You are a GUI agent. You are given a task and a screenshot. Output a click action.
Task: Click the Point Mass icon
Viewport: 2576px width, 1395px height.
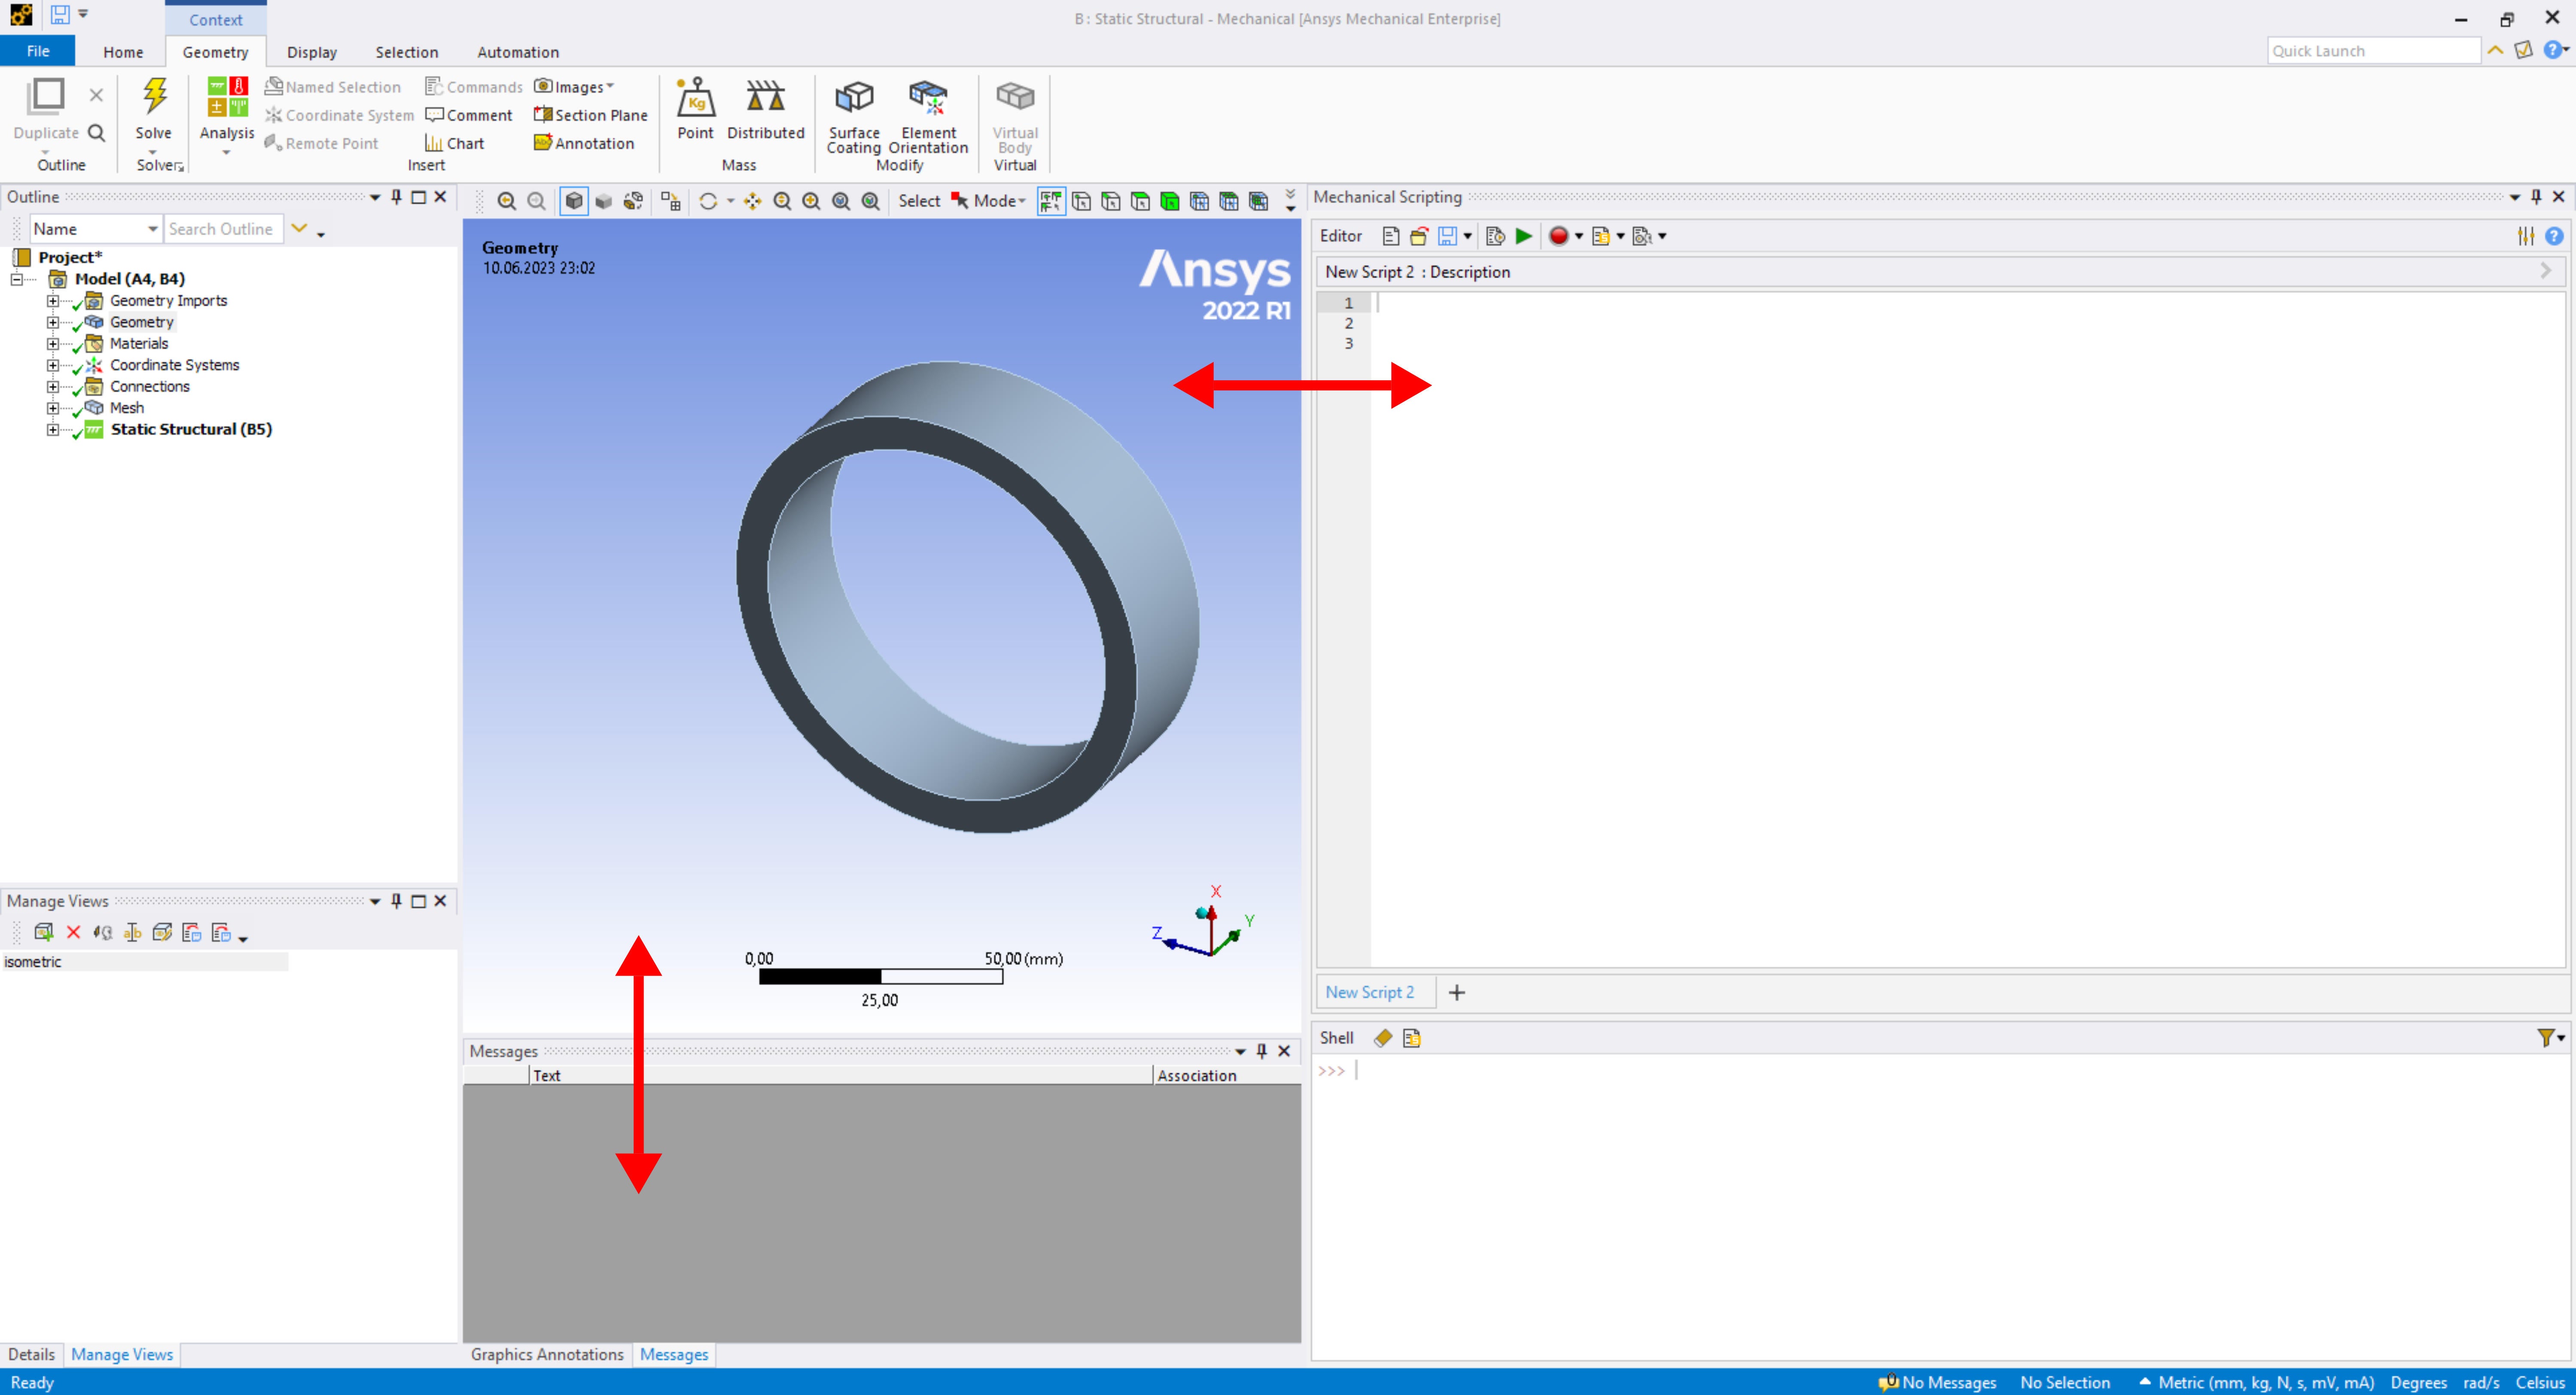click(x=695, y=98)
